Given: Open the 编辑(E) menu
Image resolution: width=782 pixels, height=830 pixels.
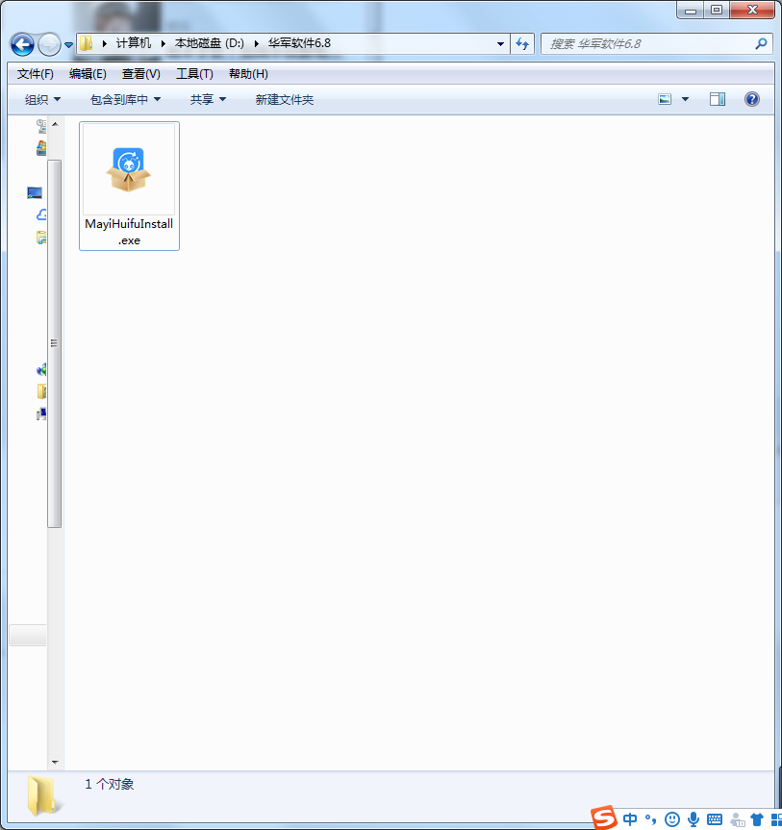Looking at the screenshot, I should coord(88,74).
